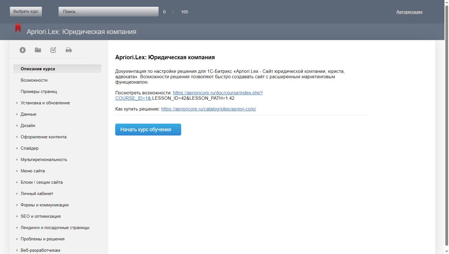Expand arrow next to Данные
The image size is (449, 254).
pos(17,114)
